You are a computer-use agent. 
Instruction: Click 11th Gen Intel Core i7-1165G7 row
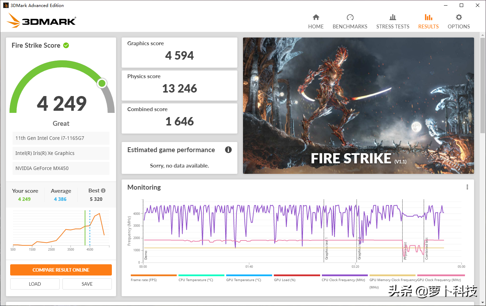61,138
